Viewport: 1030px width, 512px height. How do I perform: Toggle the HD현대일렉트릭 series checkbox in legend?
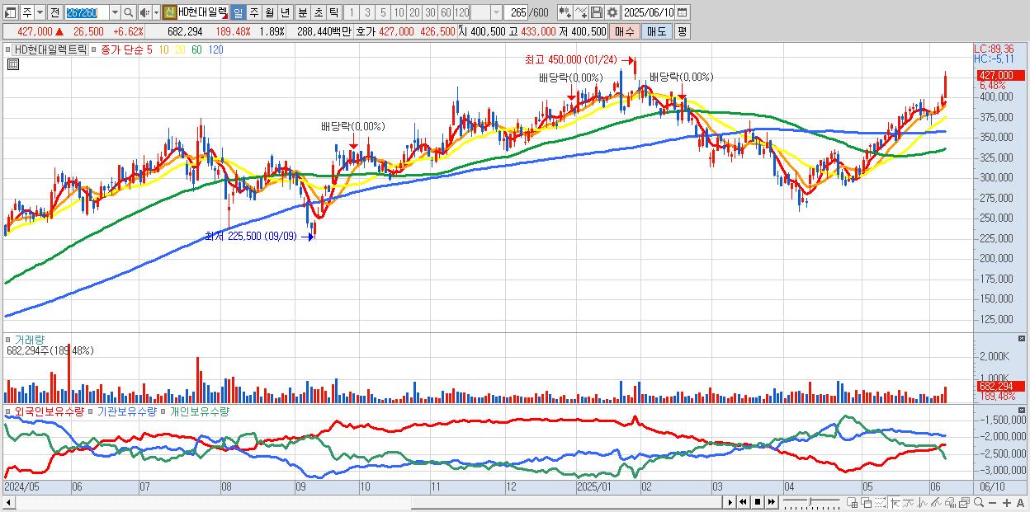(x=7, y=49)
